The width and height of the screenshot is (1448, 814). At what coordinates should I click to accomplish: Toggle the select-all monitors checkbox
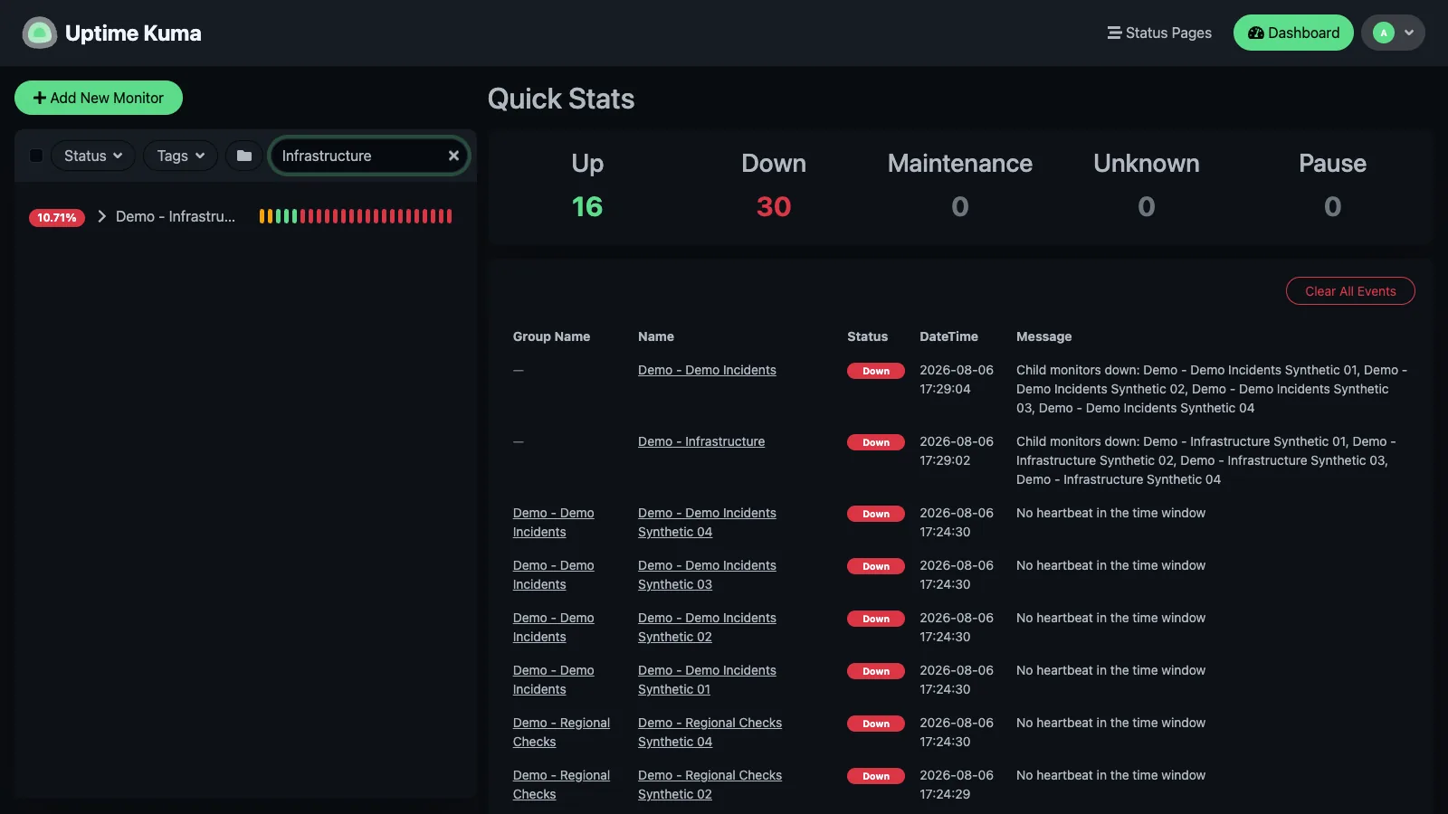(x=36, y=156)
